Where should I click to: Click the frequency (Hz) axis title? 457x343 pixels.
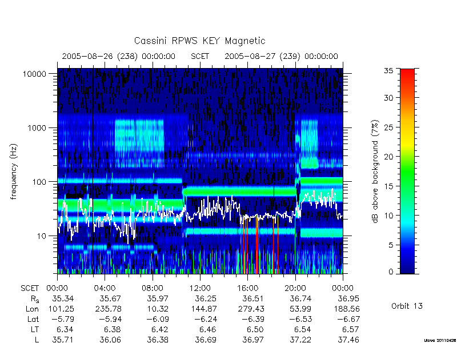(14, 172)
